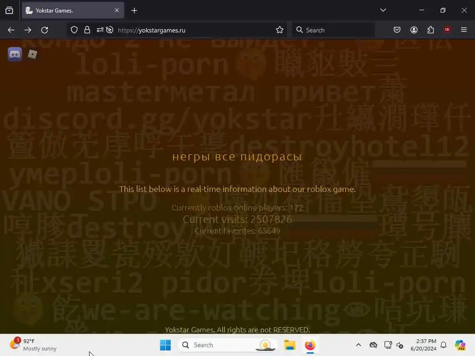The height and width of the screenshot is (356, 475).
Task: Click the display connection tray icon
Action: pos(388,345)
